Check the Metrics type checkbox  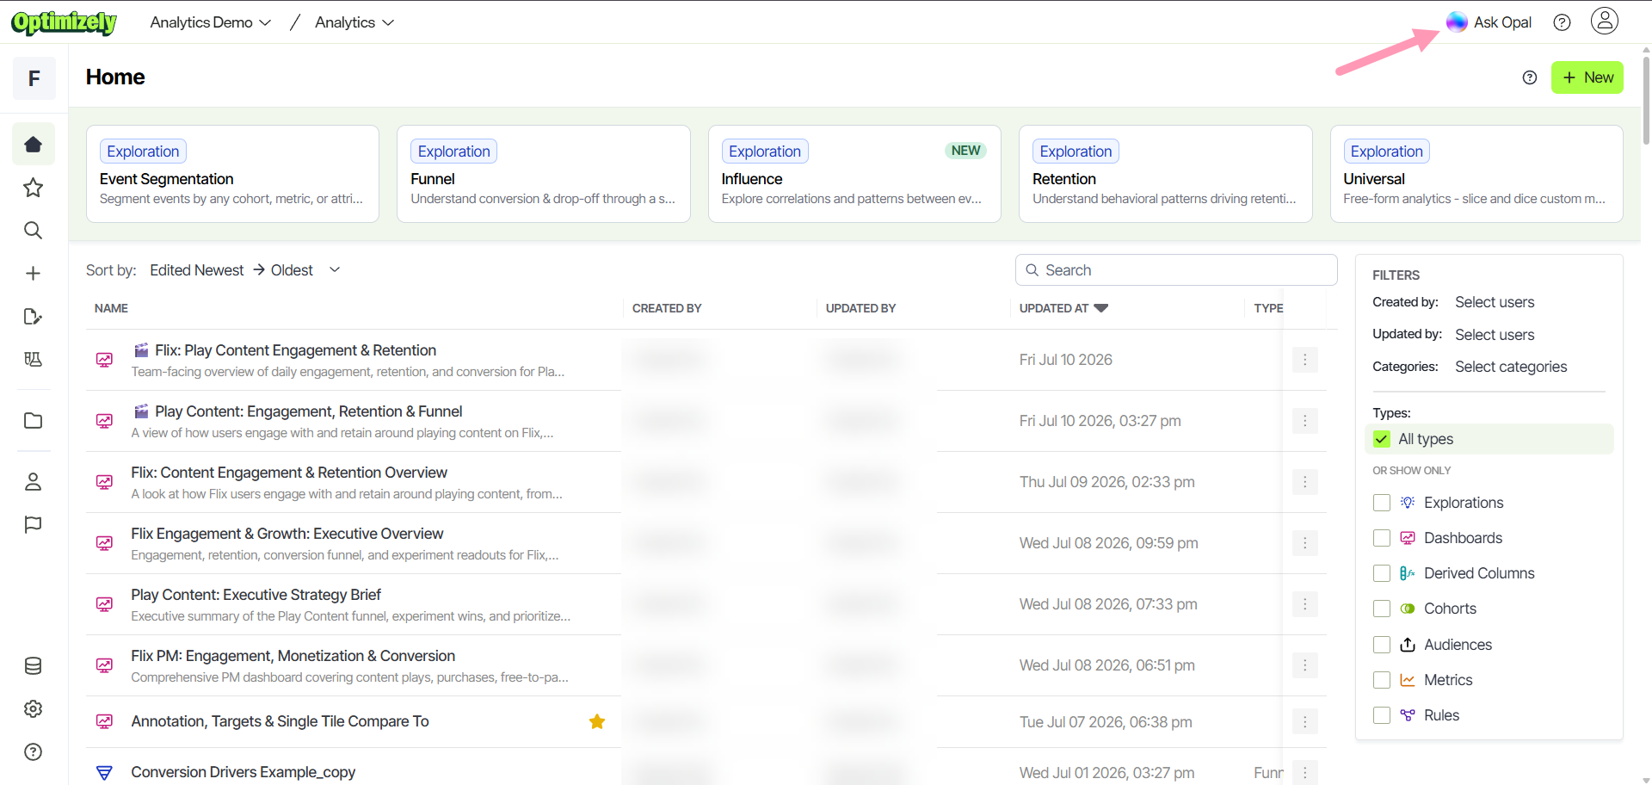point(1382,680)
